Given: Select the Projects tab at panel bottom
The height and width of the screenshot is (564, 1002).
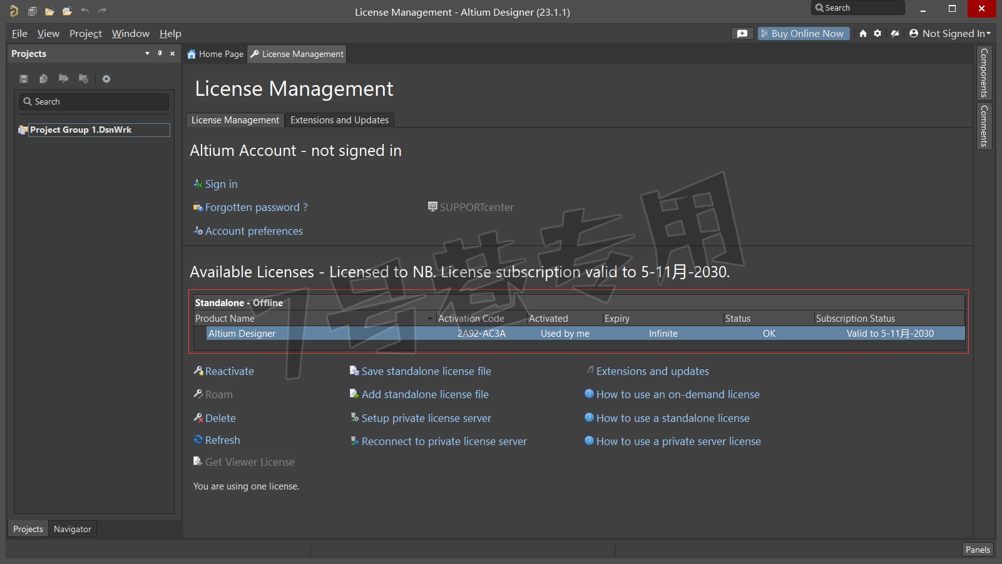Looking at the screenshot, I should (28, 529).
